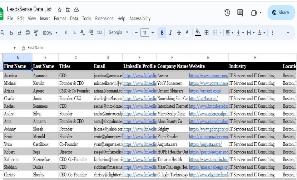Open the print dialog via printer icon
Viewport: 297px width, 180px height.
(x=27, y=33)
